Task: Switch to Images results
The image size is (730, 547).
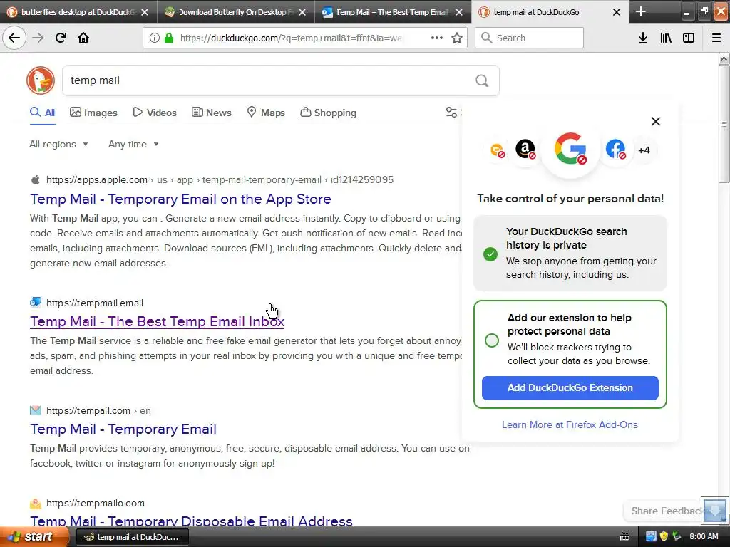Action: 93,113
